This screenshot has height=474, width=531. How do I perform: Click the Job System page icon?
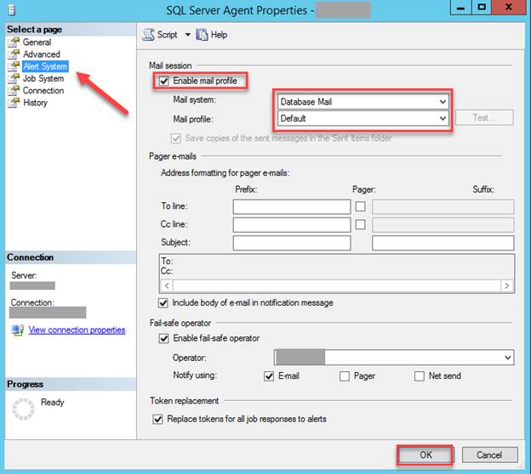pos(14,78)
